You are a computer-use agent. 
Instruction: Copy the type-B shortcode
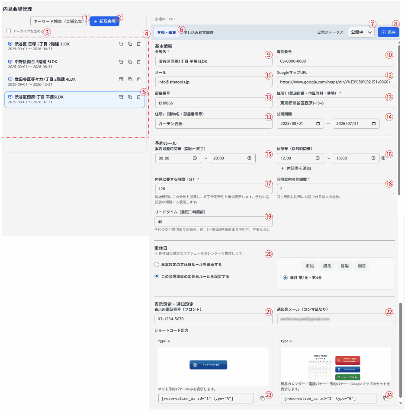point(385,398)
